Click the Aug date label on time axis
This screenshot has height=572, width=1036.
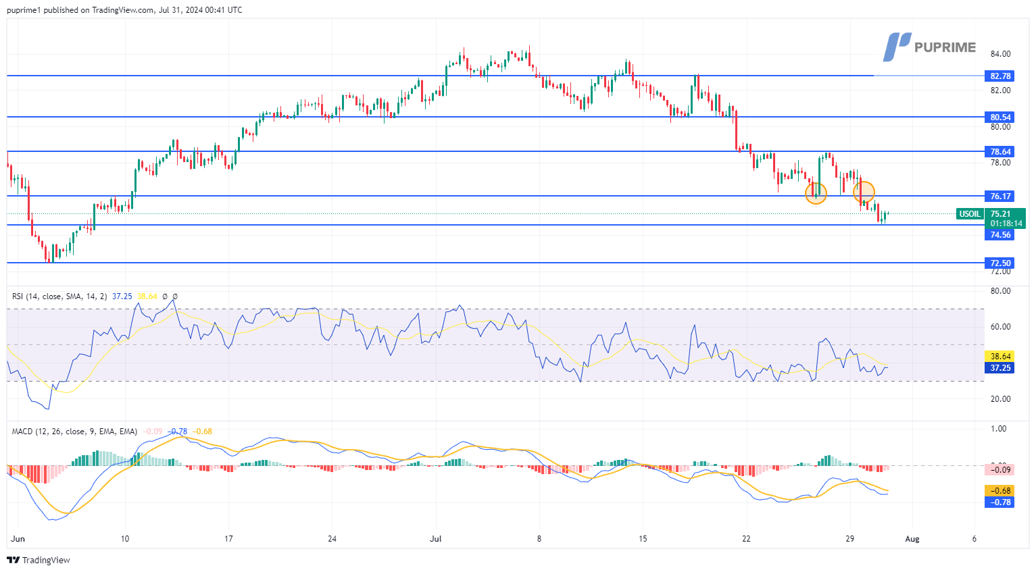(x=912, y=539)
